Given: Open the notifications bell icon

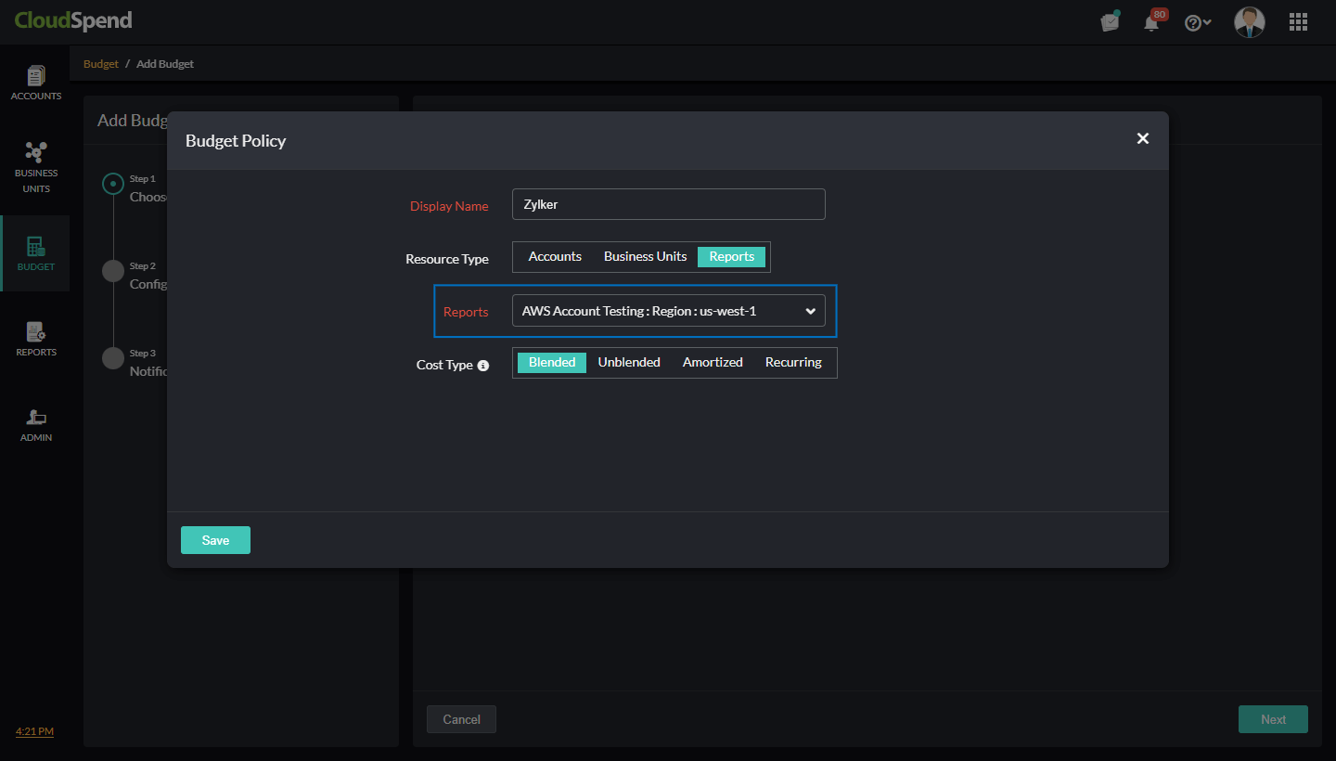Looking at the screenshot, I should click(x=1152, y=22).
